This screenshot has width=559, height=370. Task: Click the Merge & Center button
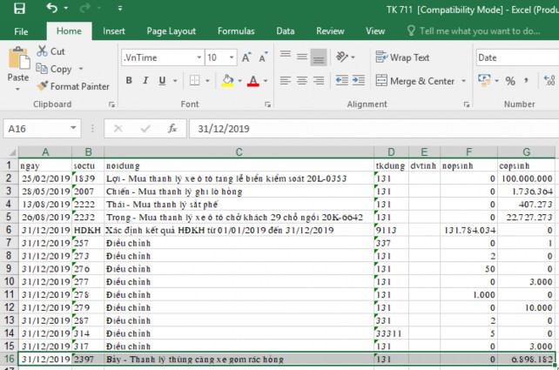click(414, 81)
